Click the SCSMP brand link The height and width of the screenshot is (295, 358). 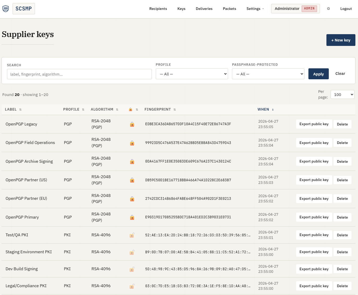pos(23,9)
